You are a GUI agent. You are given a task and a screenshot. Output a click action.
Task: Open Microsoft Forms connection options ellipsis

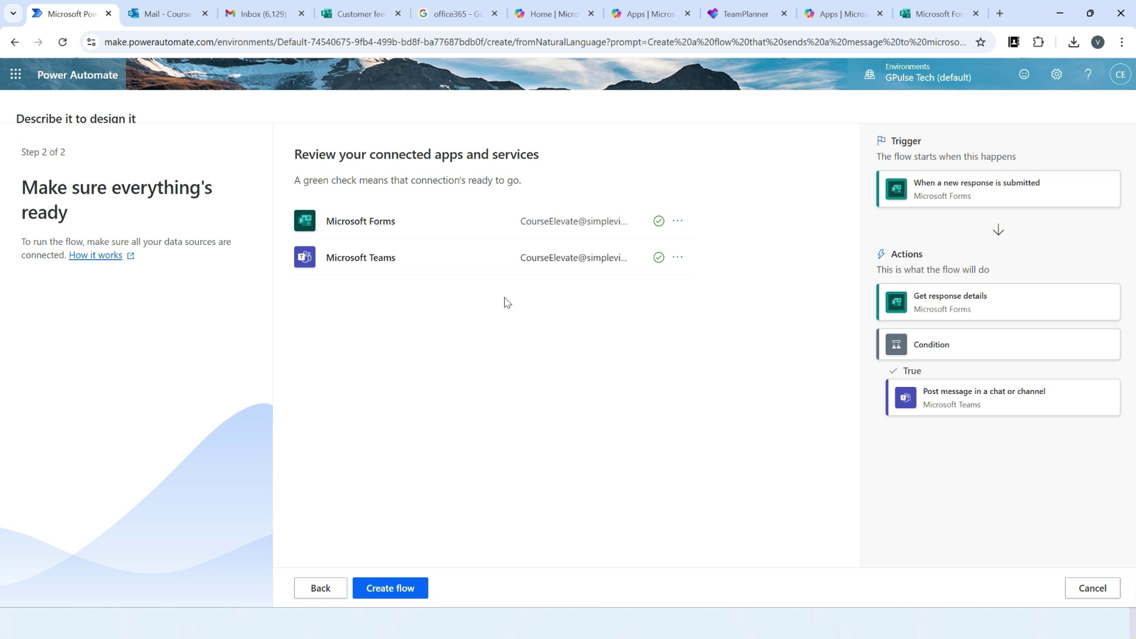point(677,220)
